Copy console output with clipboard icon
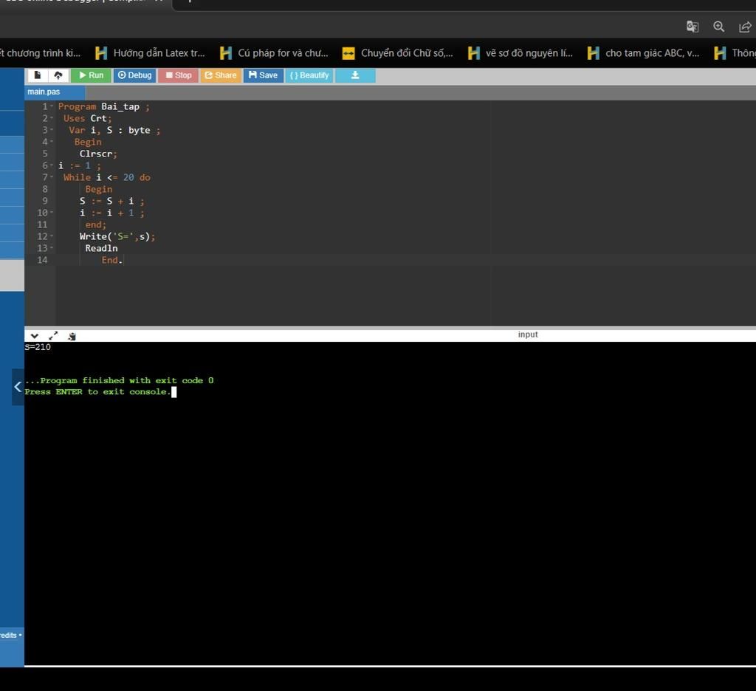 (x=72, y=336)
